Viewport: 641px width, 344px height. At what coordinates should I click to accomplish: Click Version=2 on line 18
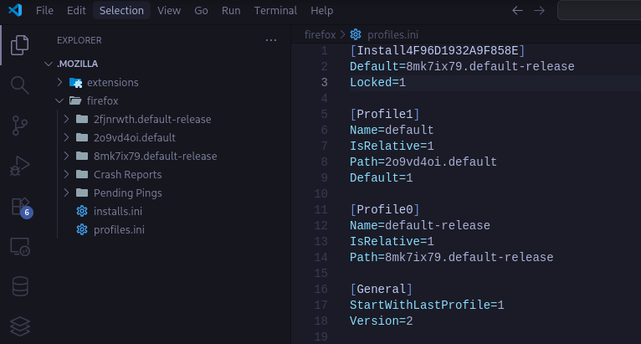click(x=381, y=321)
